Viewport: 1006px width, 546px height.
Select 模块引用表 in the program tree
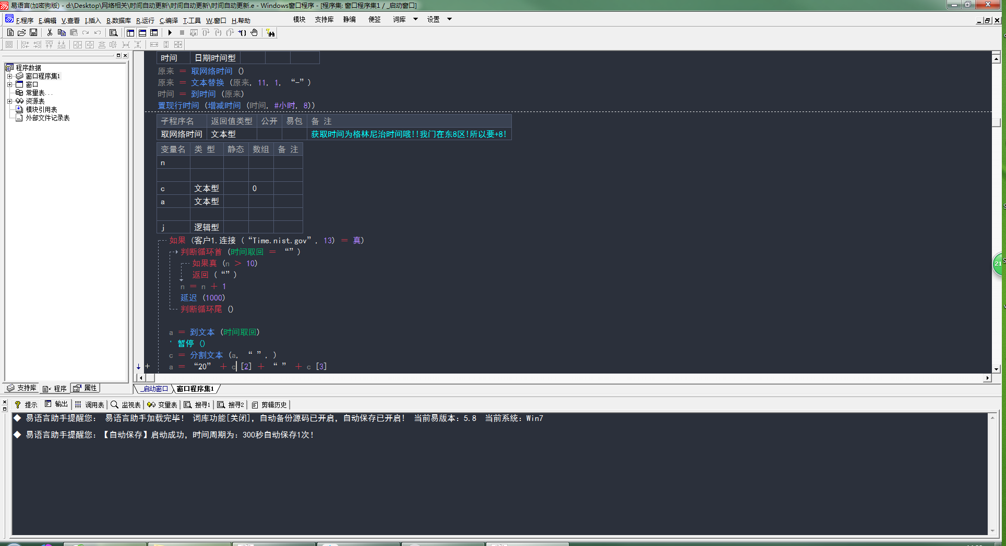point(41,109)
